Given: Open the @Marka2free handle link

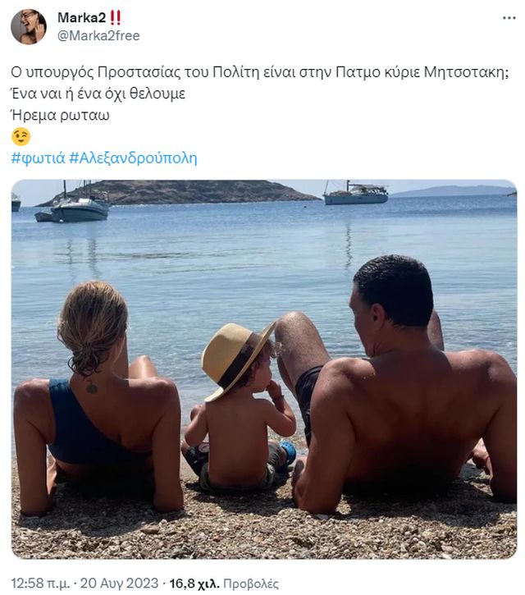Looking at the screenshot, I should click(x=98, y=35).
